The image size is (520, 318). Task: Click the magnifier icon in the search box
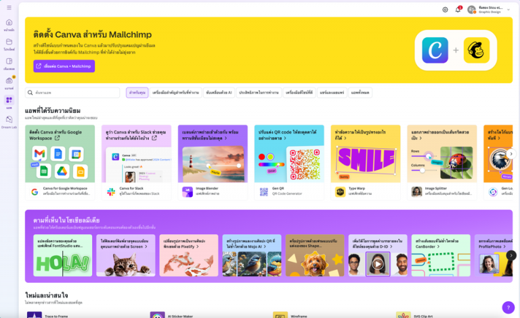click(x=30, y=93)
